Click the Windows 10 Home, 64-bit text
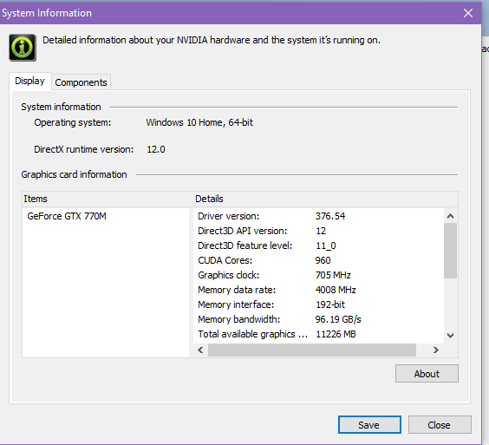 point(199,122)
